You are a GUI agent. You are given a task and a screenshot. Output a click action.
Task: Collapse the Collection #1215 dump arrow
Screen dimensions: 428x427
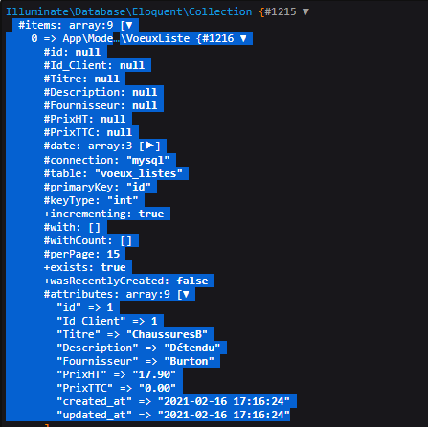(x=305, y=11)
